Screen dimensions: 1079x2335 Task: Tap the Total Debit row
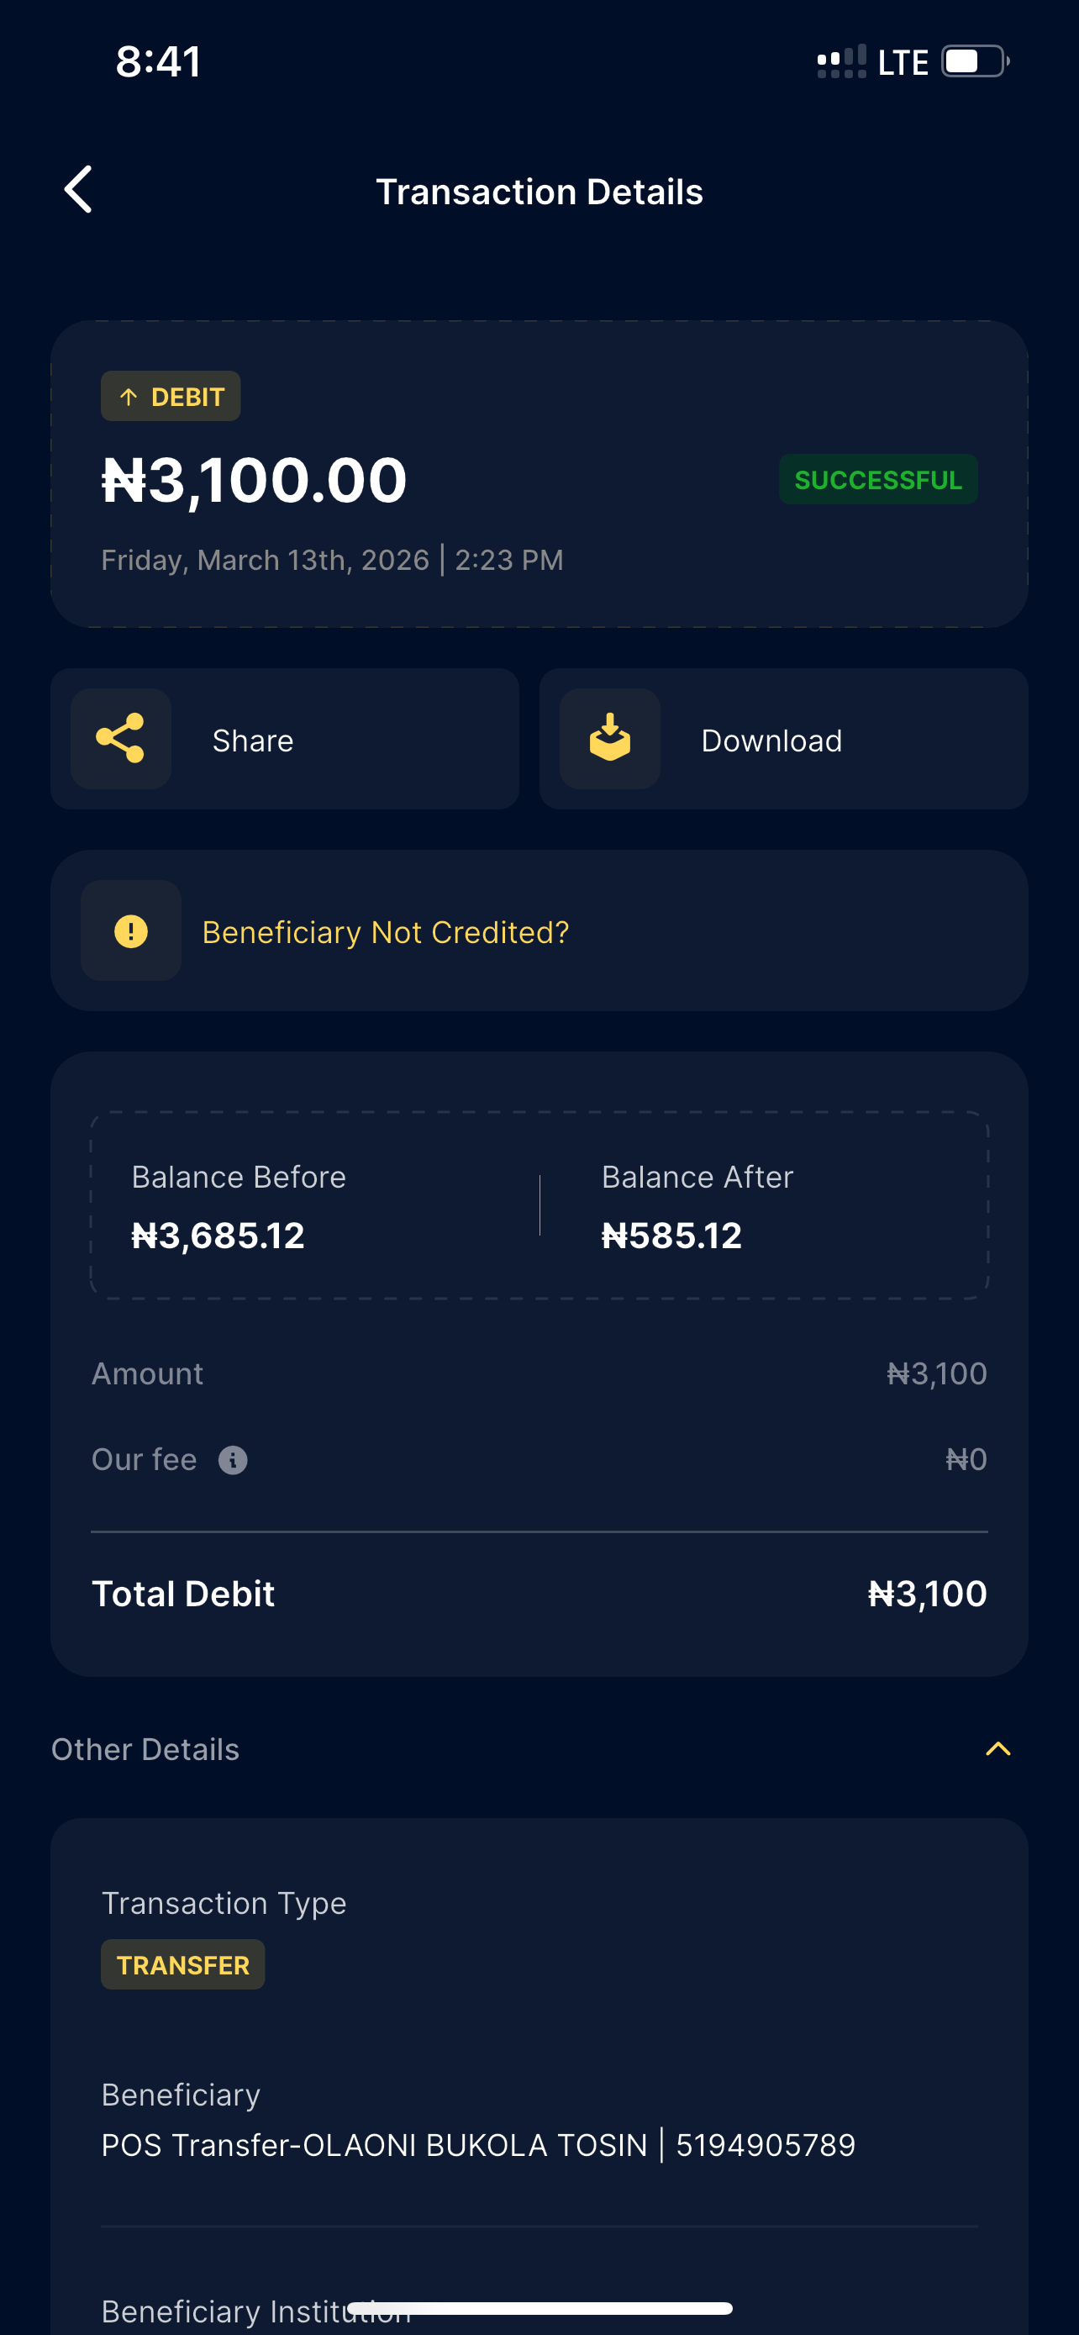pyautogui.click(x=539, y=1594)
